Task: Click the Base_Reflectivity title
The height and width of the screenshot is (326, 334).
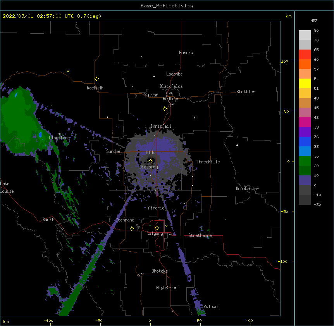Action: [167, 6]
